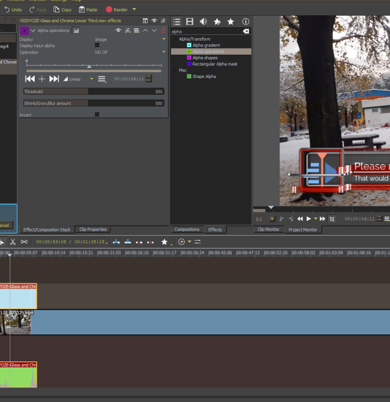The image size is (390, 402).
Task: Open Linear interpolation dropdown
Action: pyautogui.click(x=79, y=79)
